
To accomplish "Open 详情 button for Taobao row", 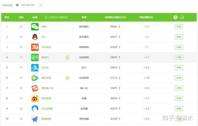I will (x=179, y=47).
